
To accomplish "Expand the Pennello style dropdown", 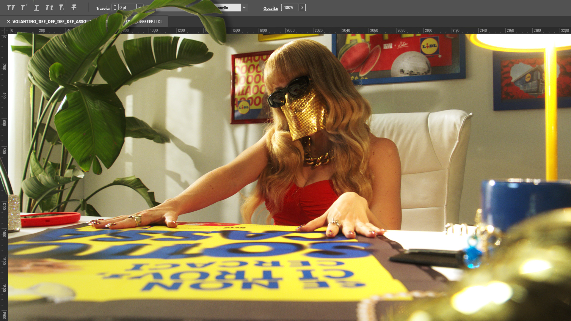I will pos(244,8).
